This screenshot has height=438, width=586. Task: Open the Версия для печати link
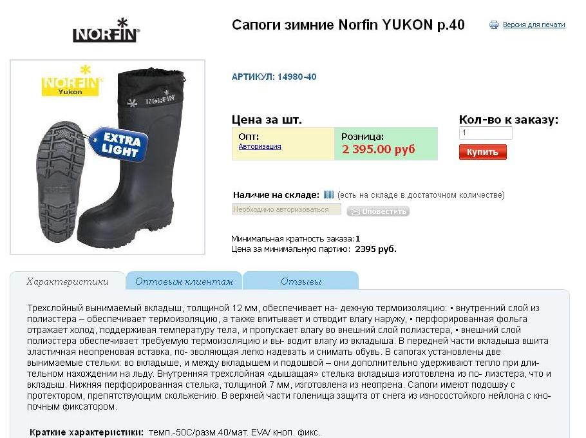[x=534, y=24]
